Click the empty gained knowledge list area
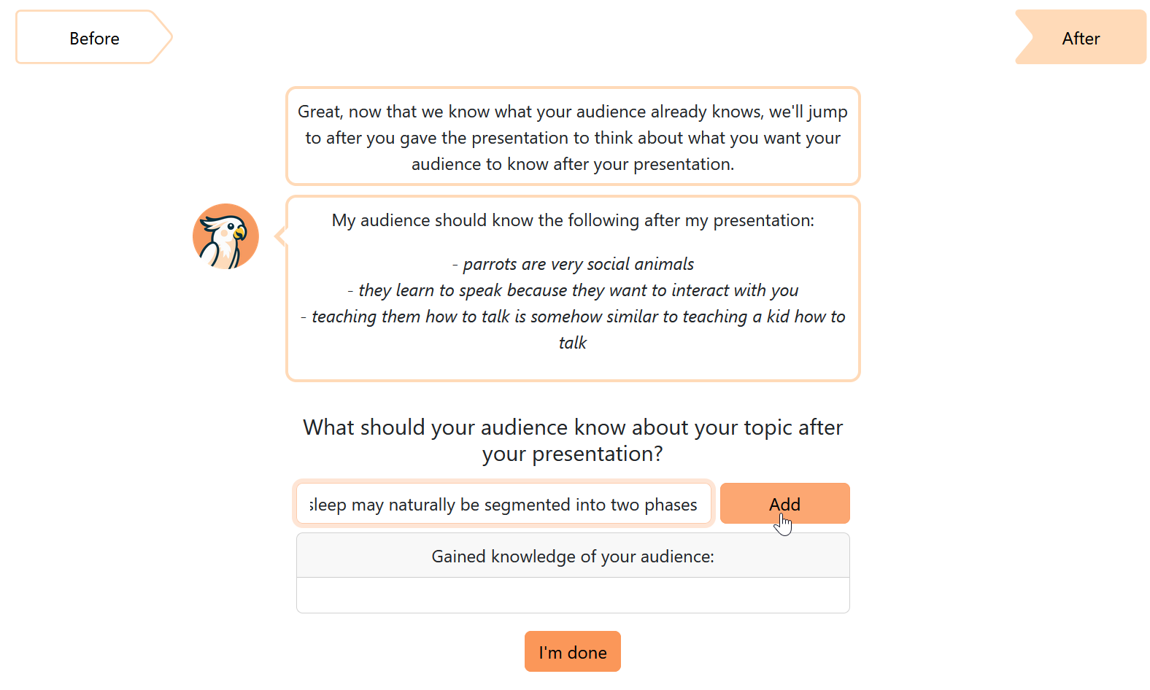1150x690 pixels. (573, 595)
